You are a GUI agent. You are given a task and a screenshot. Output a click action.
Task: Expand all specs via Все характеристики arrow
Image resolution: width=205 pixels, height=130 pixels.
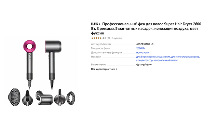click(x=117, y=69)
